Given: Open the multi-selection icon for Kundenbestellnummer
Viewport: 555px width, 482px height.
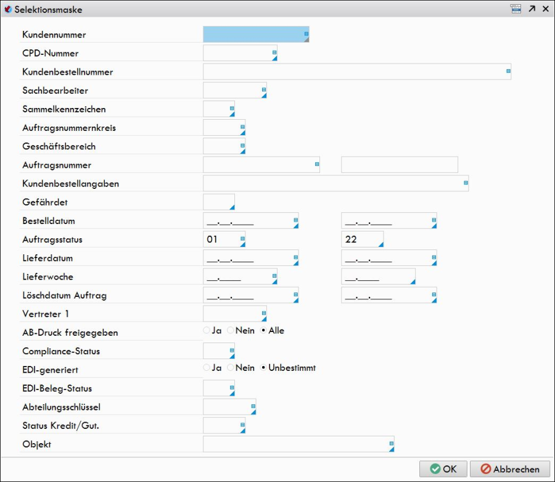Looking at the screenshot, I should [508, 71].
